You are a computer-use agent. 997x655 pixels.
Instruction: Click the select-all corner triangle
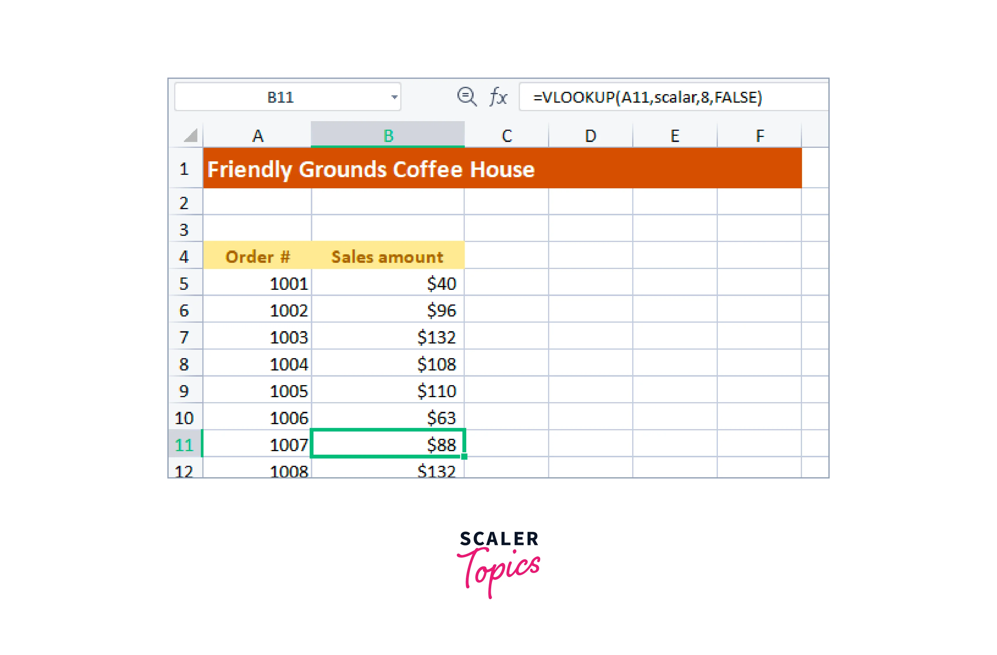tap(191, 135)
